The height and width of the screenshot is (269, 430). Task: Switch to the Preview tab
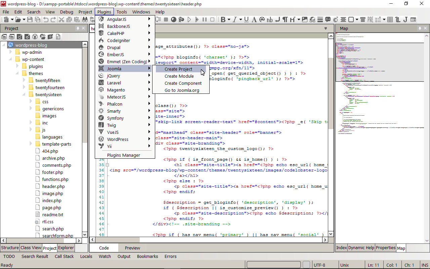click(x=132, y=248)
